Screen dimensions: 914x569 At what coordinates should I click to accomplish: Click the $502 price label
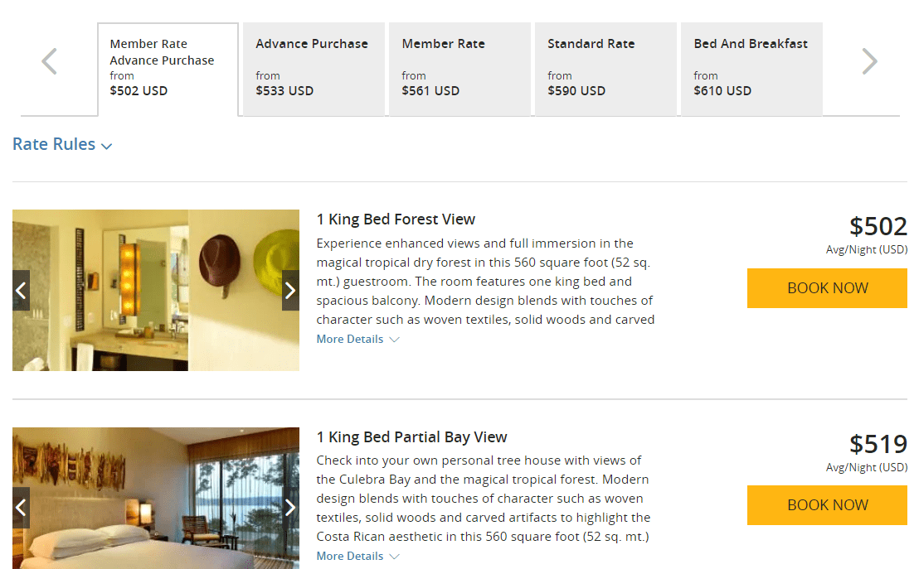tap(881, 226)
